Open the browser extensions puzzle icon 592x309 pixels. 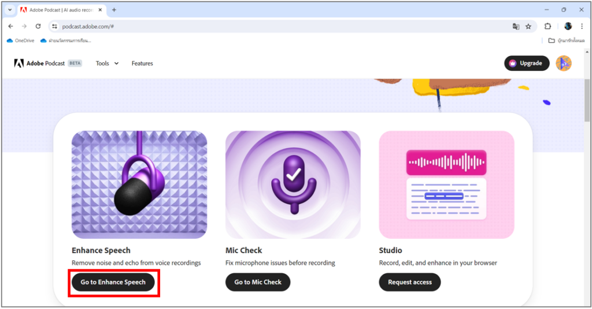pos(547,27)
